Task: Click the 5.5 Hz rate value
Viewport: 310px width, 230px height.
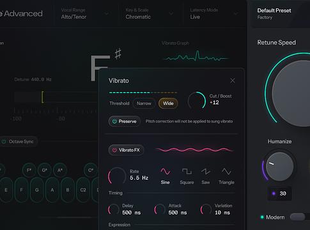Action: click(139, 178)
